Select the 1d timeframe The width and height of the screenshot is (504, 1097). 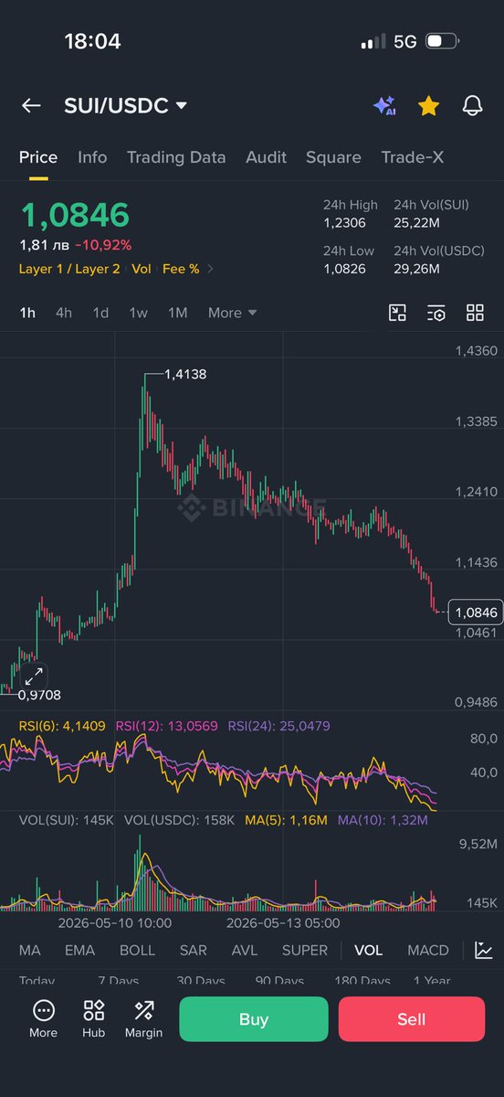[100, 313]
